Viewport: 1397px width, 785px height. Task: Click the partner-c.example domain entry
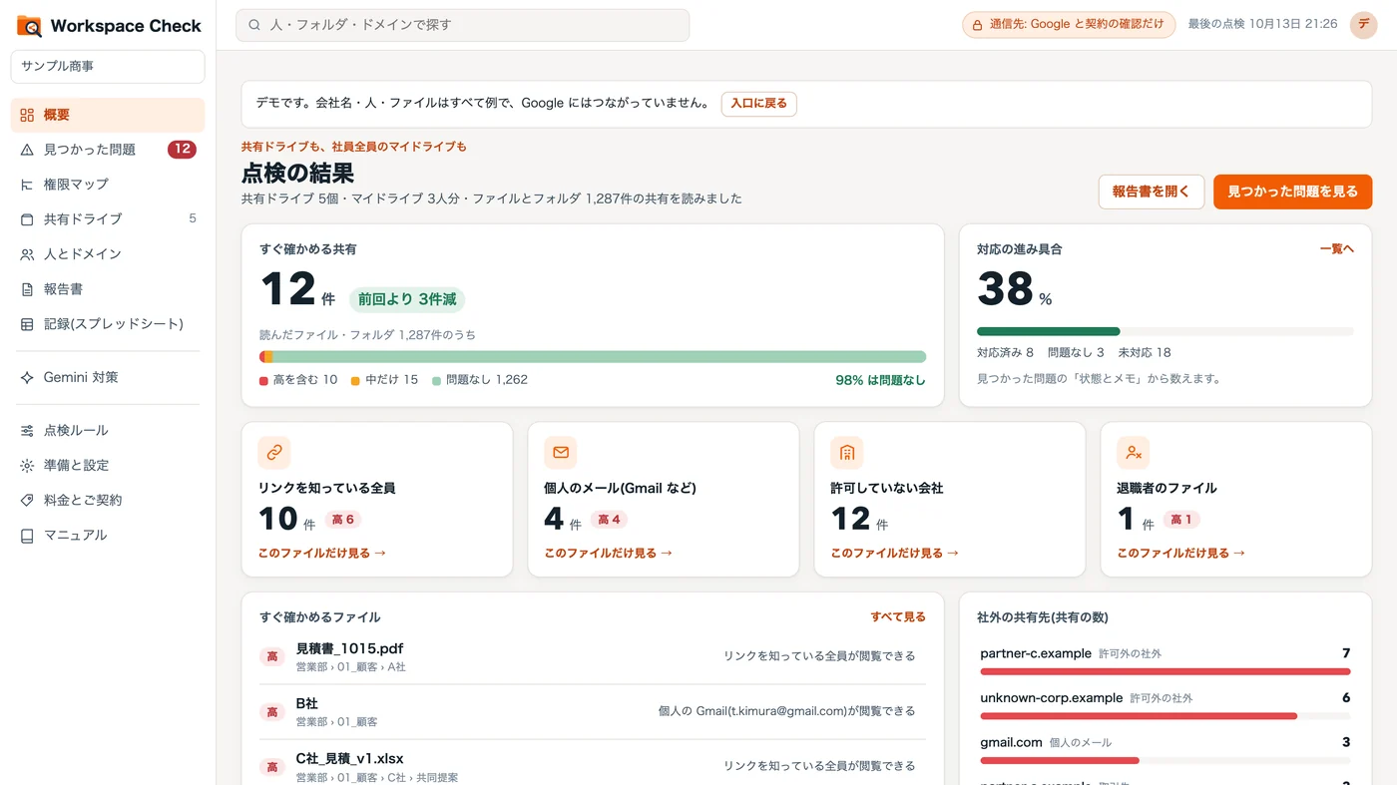1165,660
